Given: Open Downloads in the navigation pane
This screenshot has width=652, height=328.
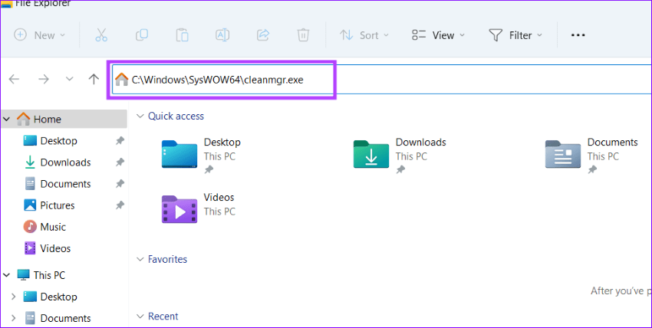Looking at the screenshot, I should pos(65,162).
